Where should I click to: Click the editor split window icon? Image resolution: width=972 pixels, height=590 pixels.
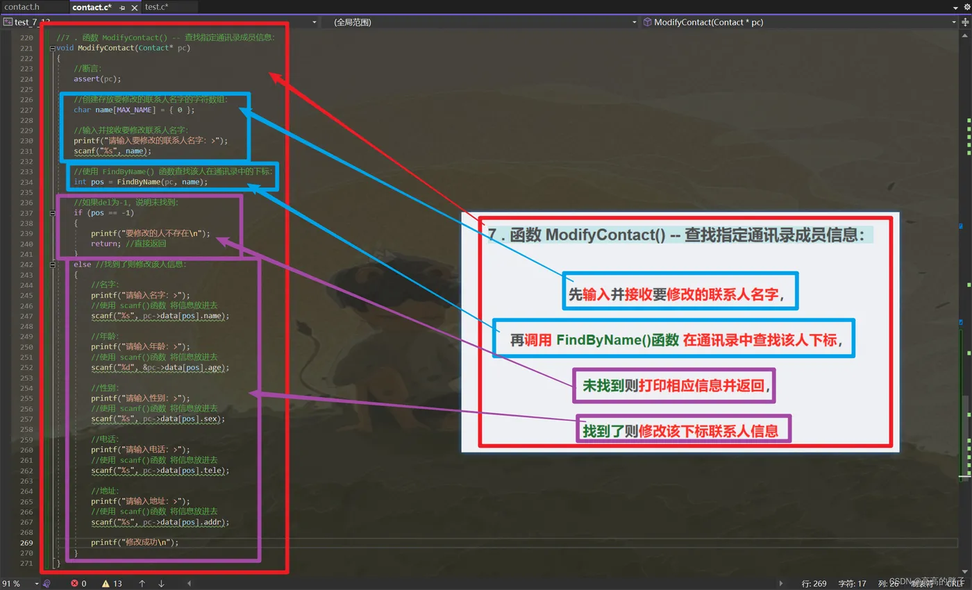(966, 22)
